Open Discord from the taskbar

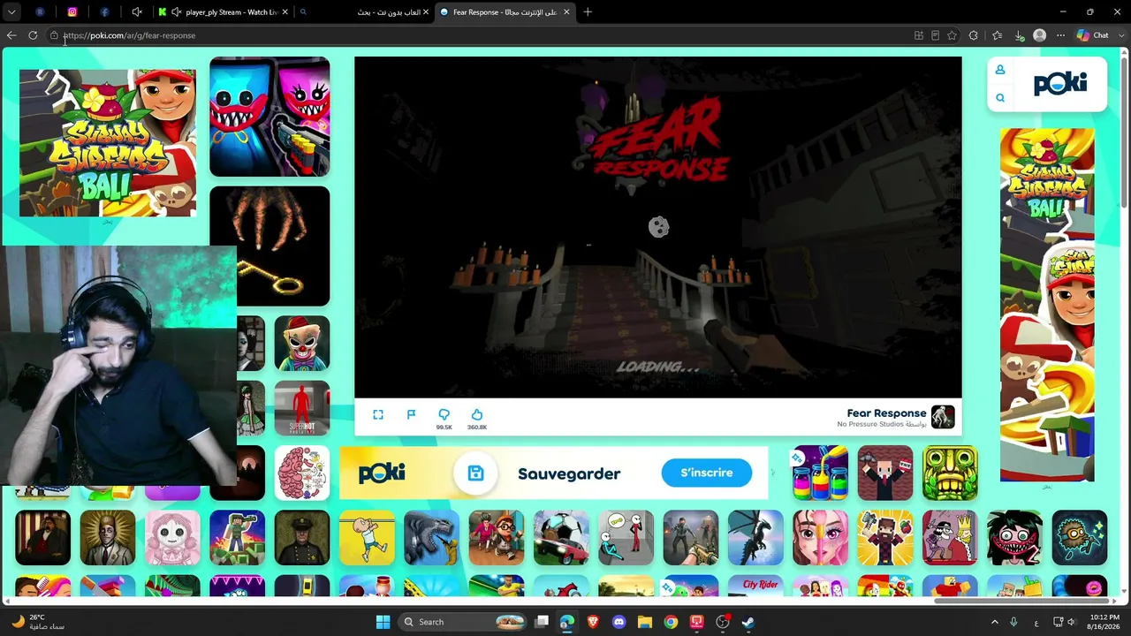pyautogui.click(x=619, y=622)
